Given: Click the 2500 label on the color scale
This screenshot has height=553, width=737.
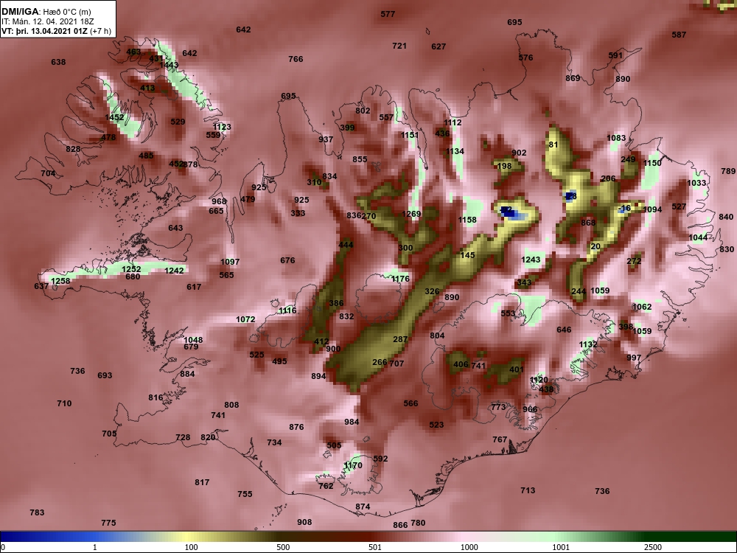Looking at the screenshot, I should [653, 547].
